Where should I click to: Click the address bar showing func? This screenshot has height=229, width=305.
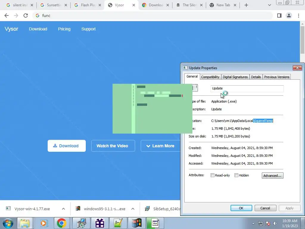pyautogui.click(x=152, y=16)
